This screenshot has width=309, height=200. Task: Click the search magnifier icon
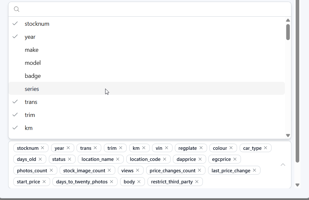(17, 9)
